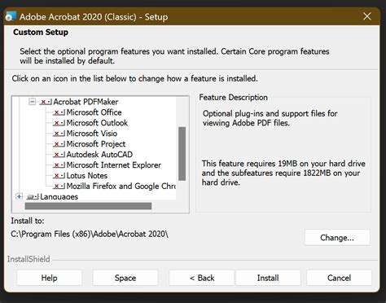Click the red X icon beside Microsoft Outlook

(x=59, y=123)
